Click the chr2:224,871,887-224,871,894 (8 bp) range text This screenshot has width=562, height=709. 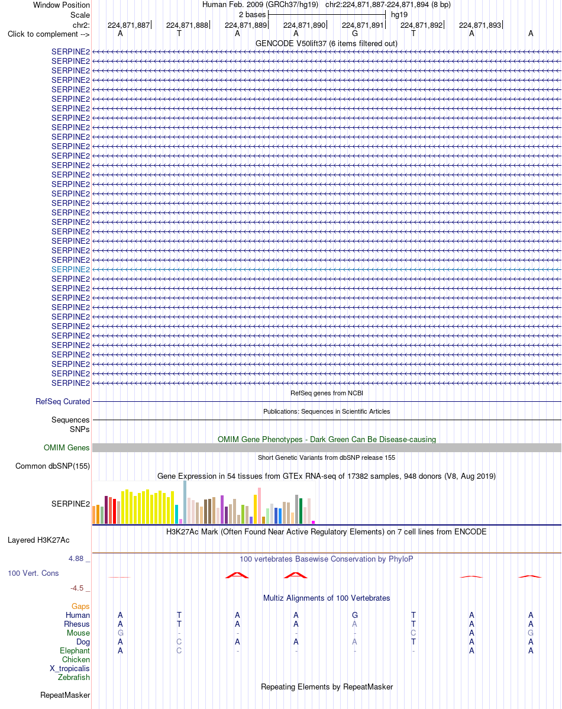388,5
